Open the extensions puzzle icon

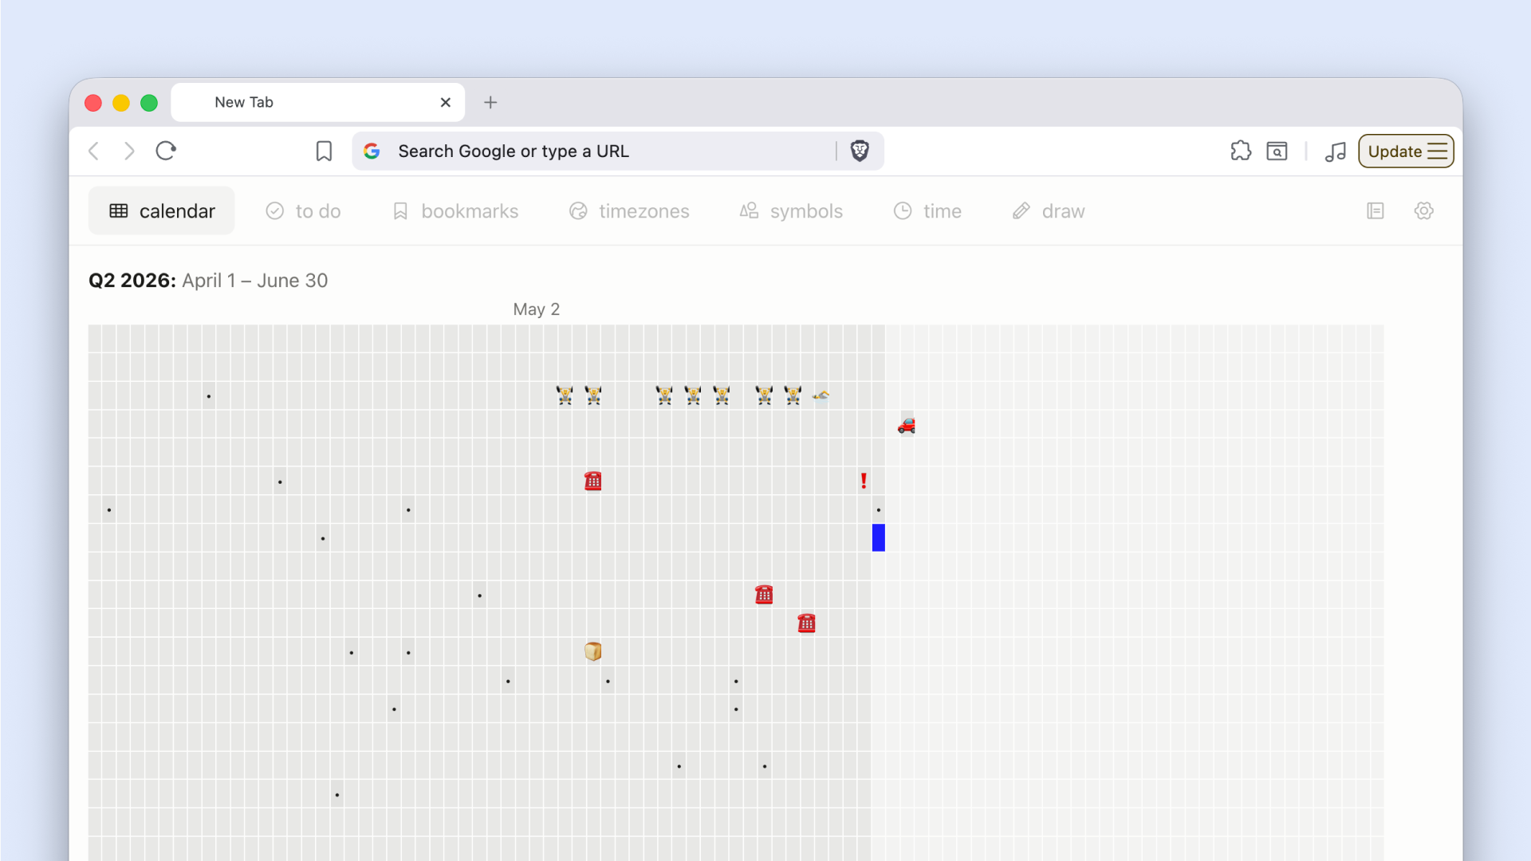pyautogui.click(x=1241, y=151)
